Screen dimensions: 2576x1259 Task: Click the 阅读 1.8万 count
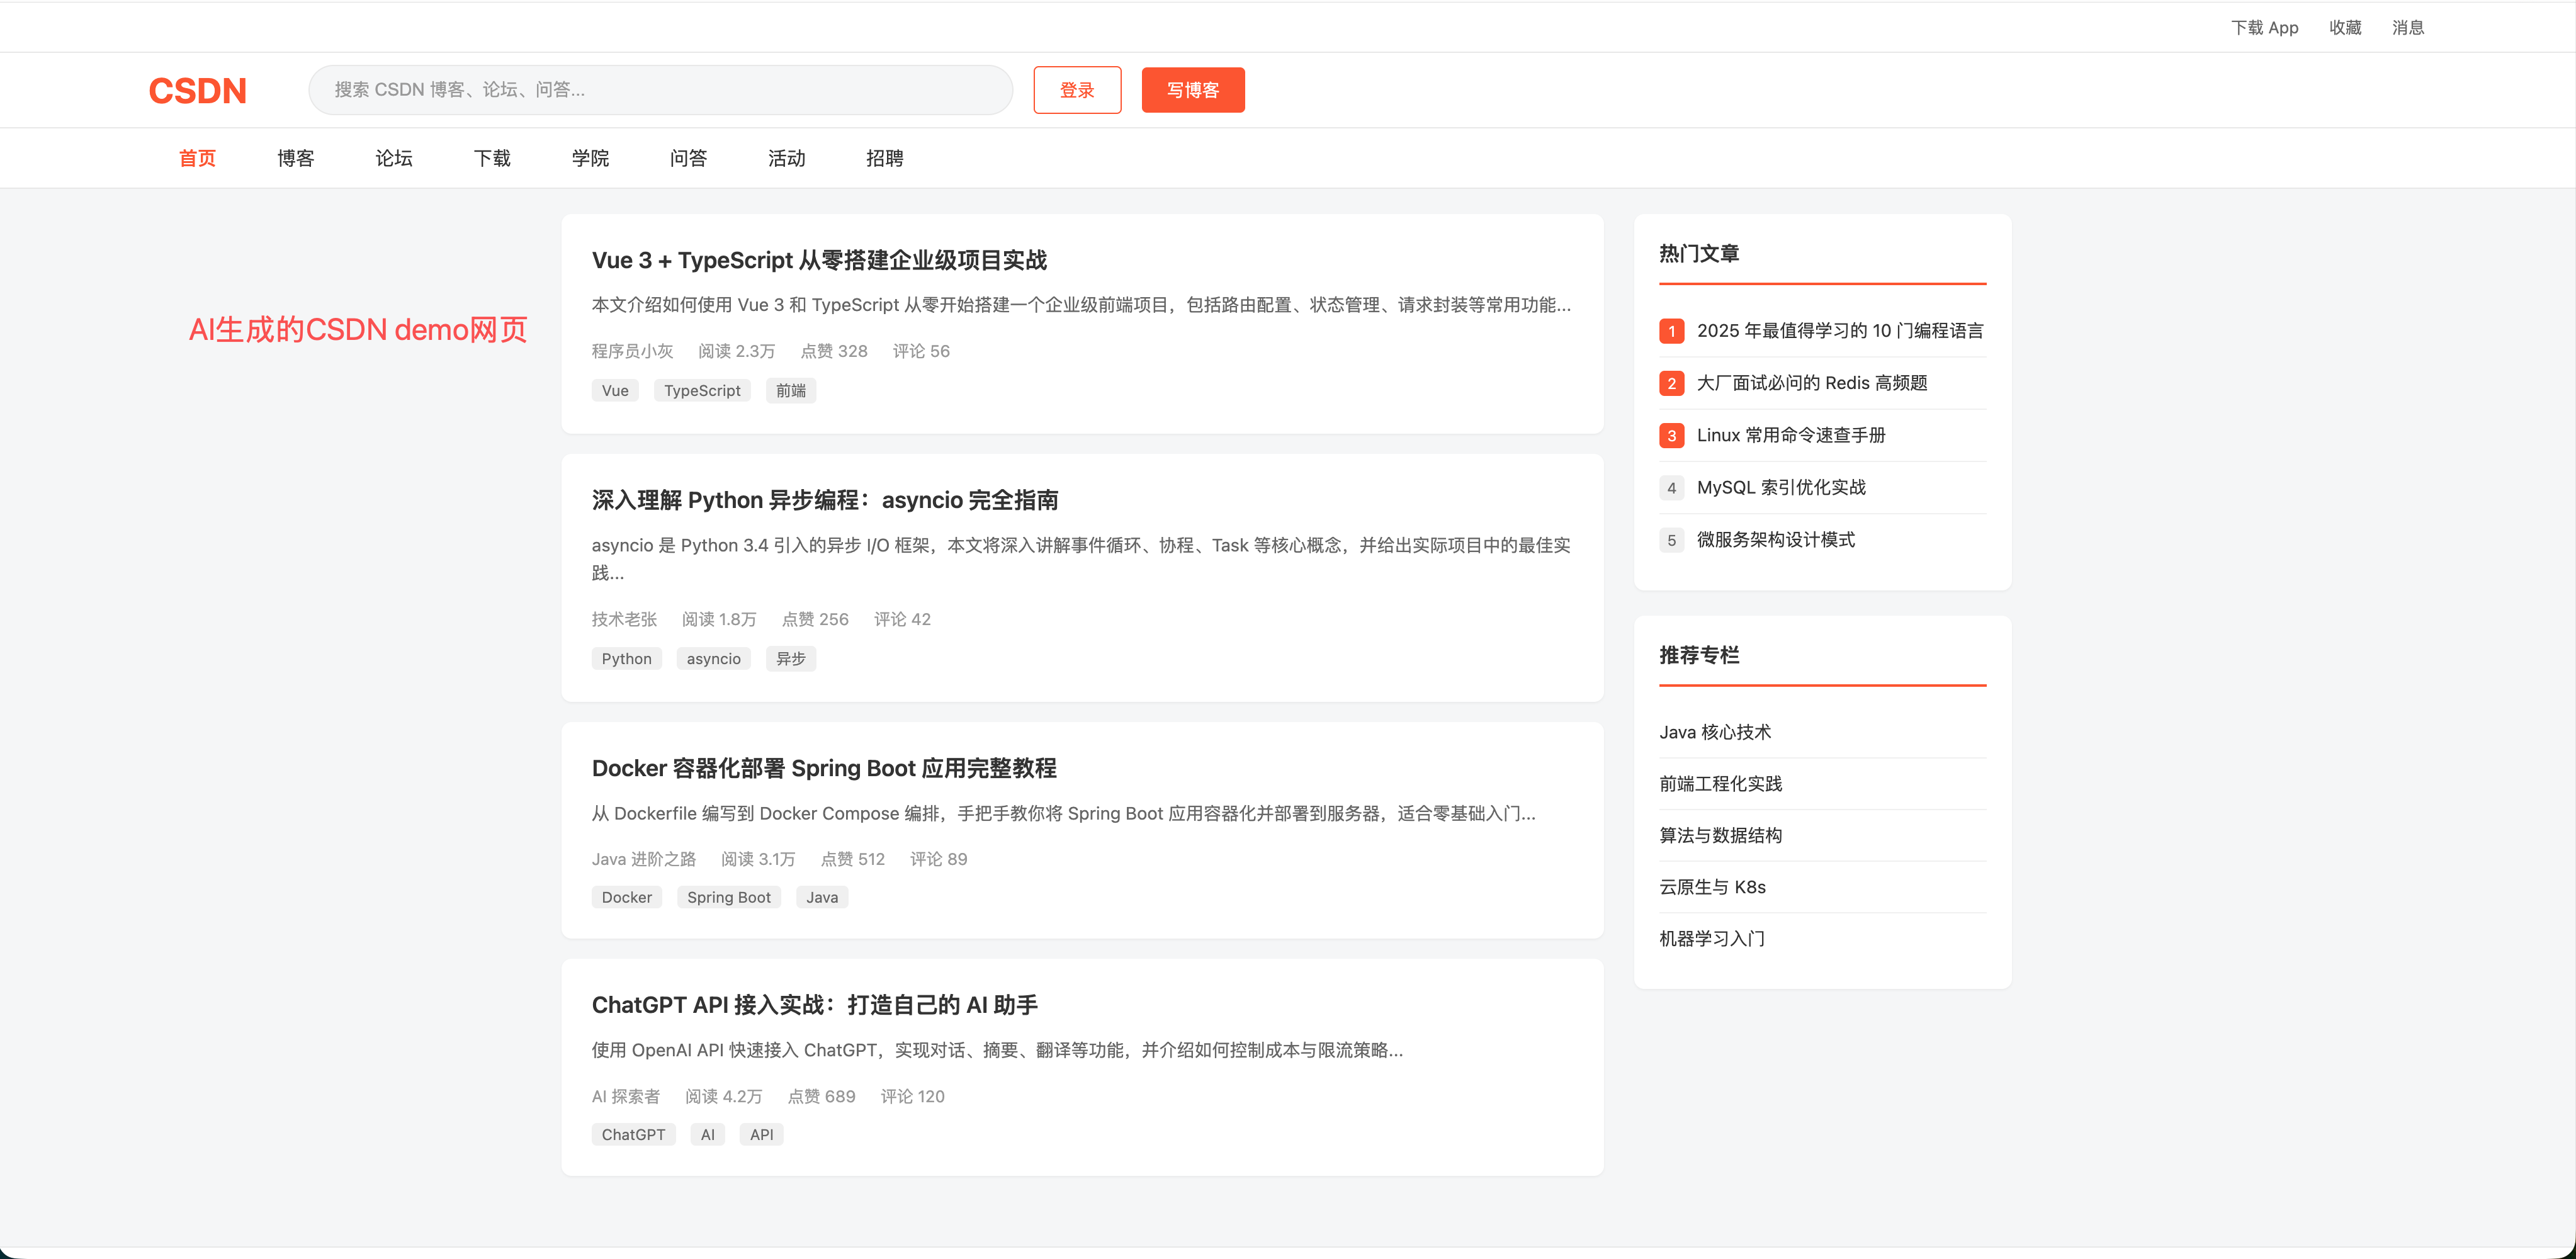[x=719, y=619]
